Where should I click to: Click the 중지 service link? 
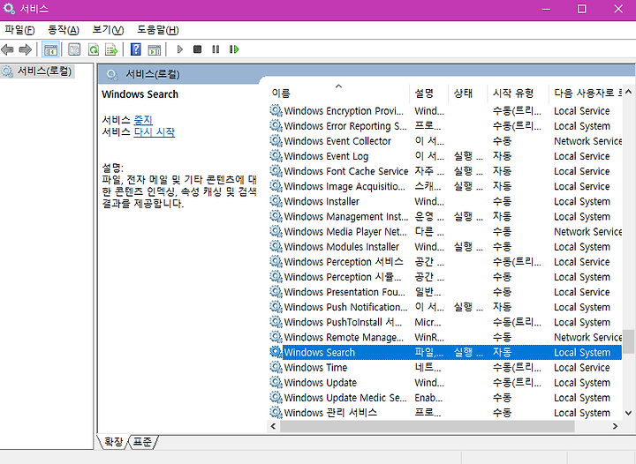(x=143, y=120)
